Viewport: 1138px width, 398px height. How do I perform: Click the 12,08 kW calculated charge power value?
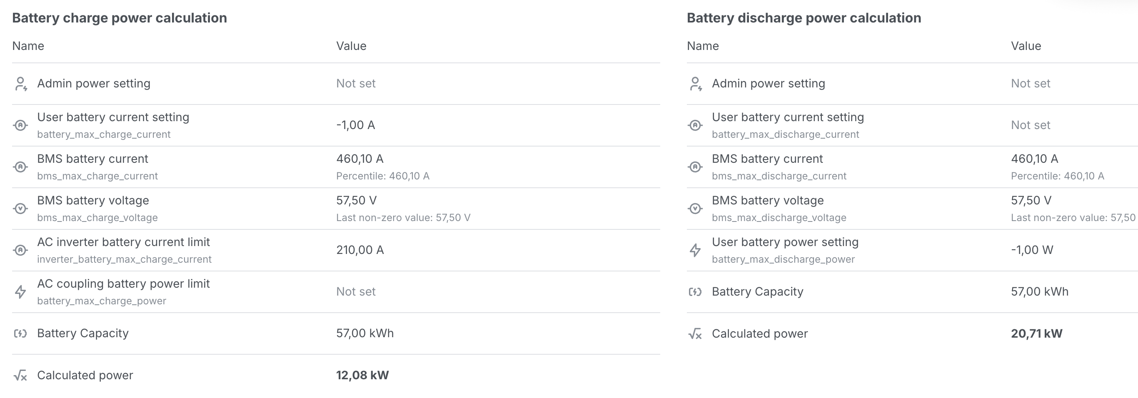[x=362, y=376]
